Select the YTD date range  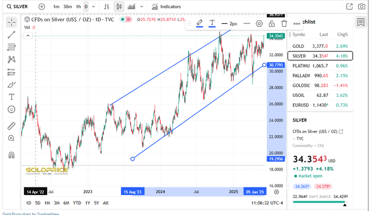(77, 203)
